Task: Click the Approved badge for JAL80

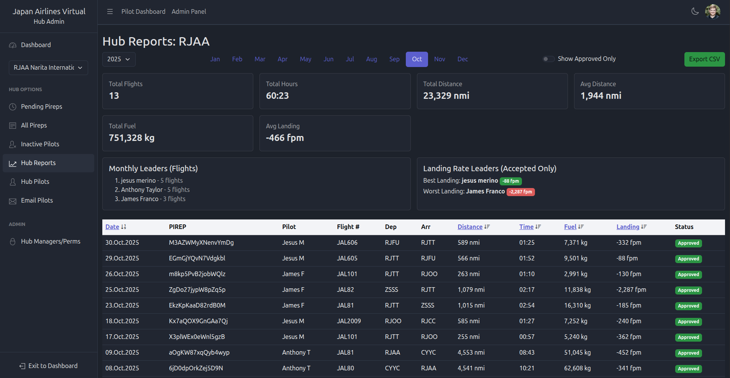Action: point(688,369)
